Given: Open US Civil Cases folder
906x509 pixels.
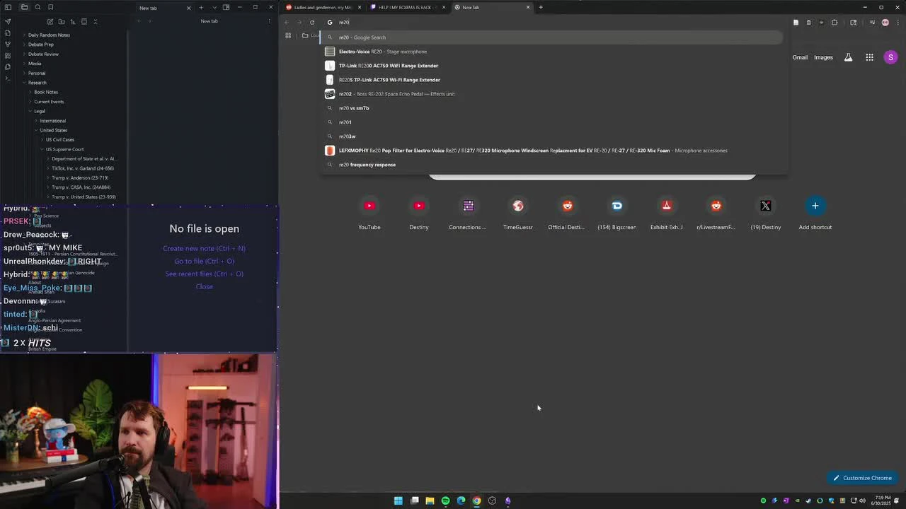Looking at the screenshot, I should [x=60, y=139].
